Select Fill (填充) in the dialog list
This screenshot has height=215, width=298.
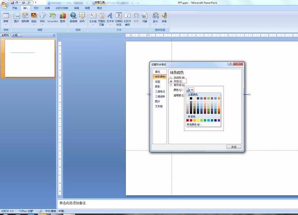[158, 72]
